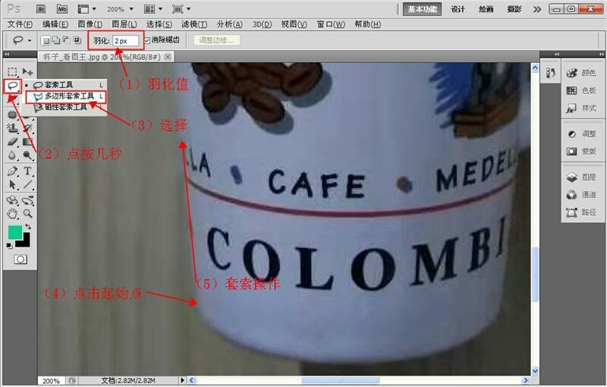Viewport: 607px width, 387px height.
Task: Click the Lasso tool in the toolbox
Action: (x=12, y=86)
